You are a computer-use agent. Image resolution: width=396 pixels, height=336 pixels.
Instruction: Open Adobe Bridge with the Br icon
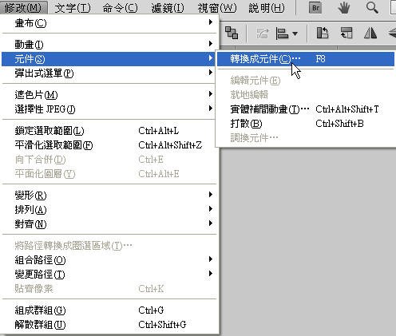click(315, 8)
